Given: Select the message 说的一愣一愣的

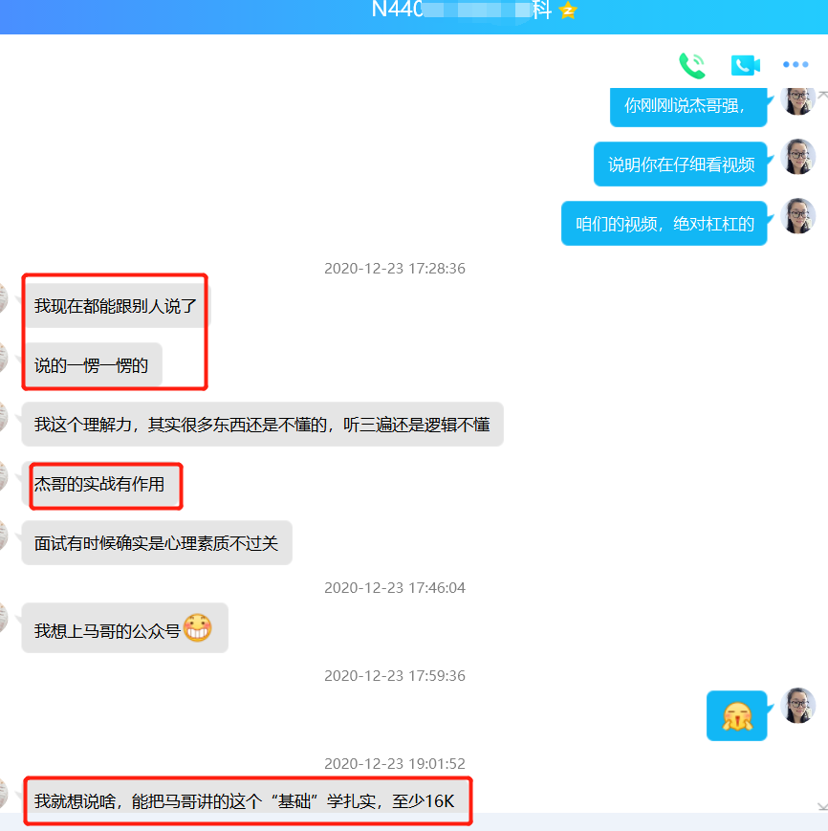Looking at the screenshot, I should [92, 365].
